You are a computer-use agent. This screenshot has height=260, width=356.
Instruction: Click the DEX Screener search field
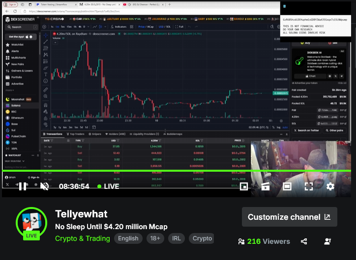click(x=21, y=27)
